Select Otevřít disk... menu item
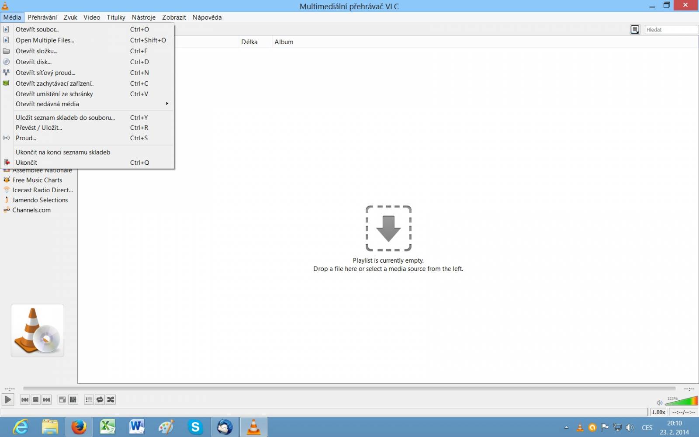The height and width of the screenshot is (437, 699). [87, 62]
